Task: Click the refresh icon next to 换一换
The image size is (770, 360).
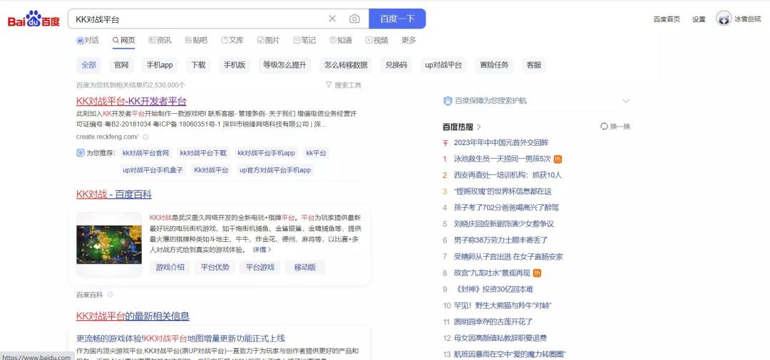Action: pos(604,127)
